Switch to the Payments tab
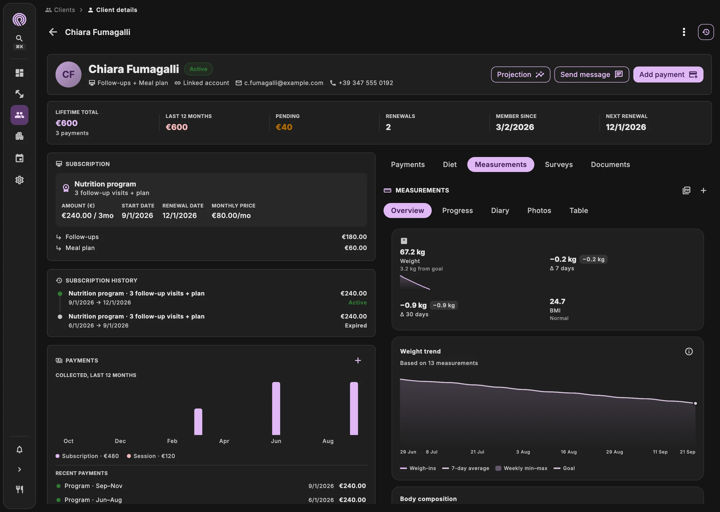Screen dimensions: 720x512 point(408,165)
